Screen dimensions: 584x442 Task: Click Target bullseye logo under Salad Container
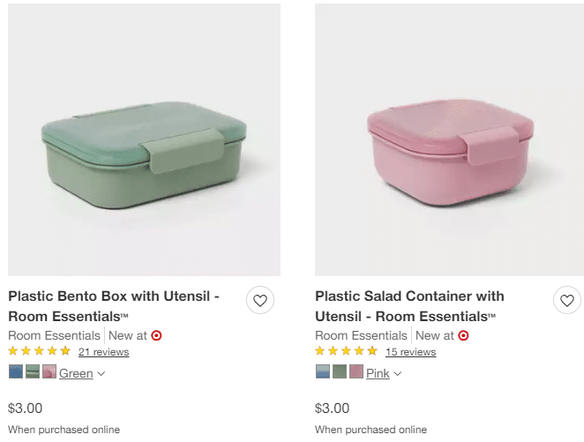pos(464,335)
